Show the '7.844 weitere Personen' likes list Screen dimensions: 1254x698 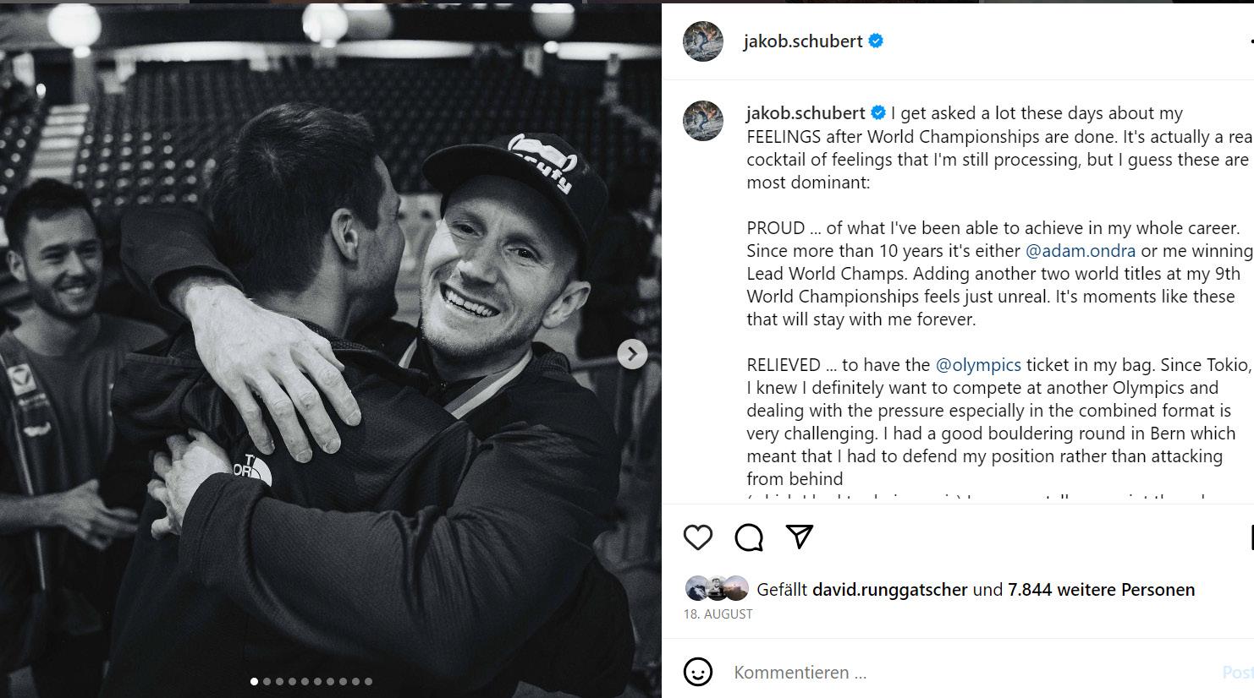click(x=1101, y=590)
